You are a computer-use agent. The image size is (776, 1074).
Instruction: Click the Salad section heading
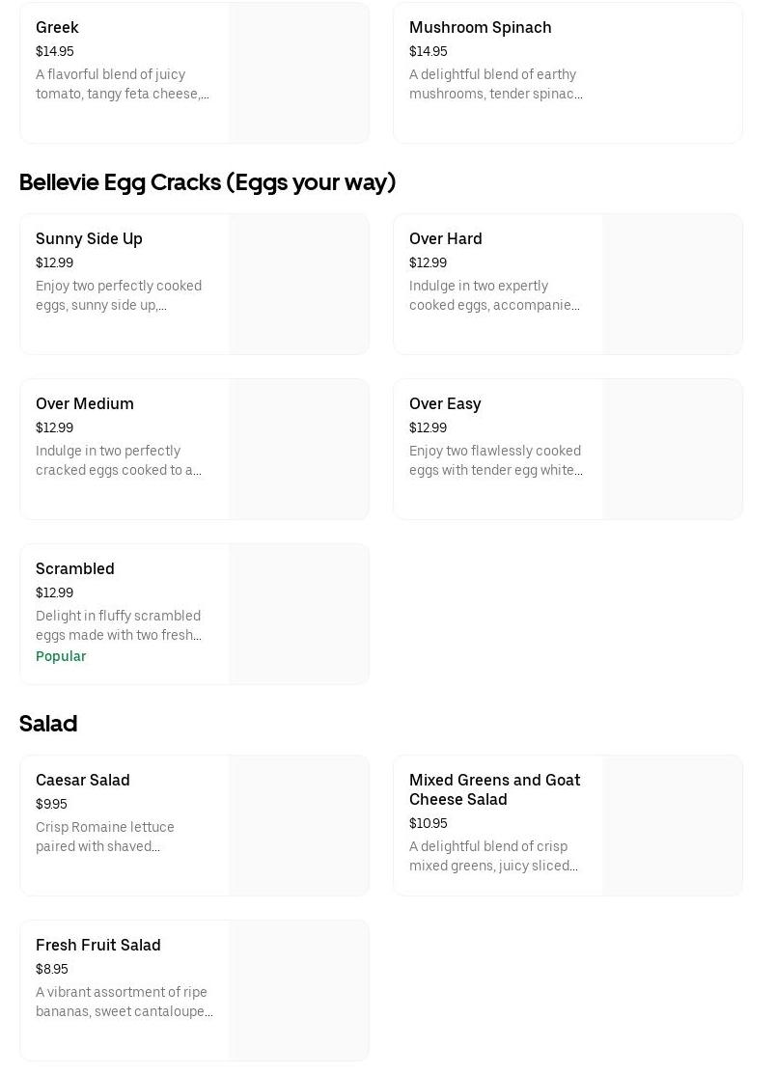[48, 724]
